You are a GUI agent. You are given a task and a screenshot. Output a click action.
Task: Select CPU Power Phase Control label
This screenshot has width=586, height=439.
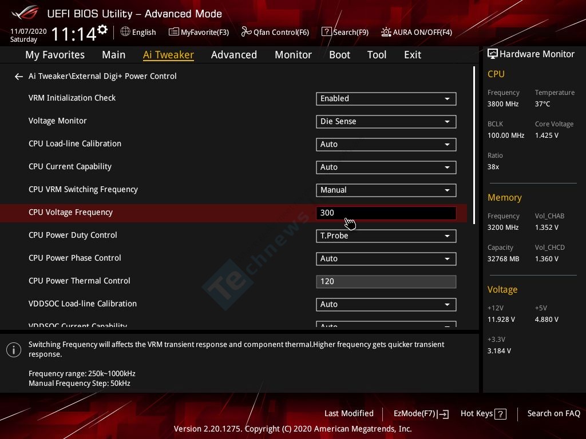click(x=75, y=258)
